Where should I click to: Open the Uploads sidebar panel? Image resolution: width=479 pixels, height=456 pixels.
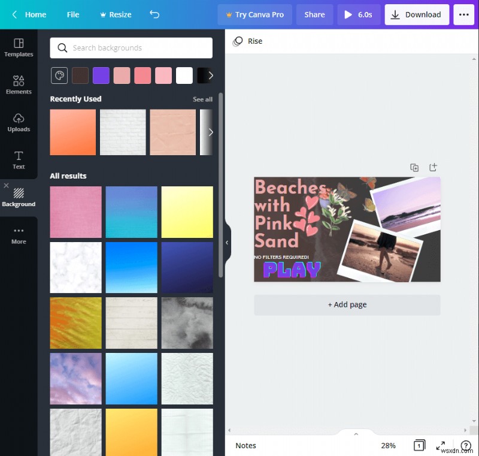click(x=19, y=122)
